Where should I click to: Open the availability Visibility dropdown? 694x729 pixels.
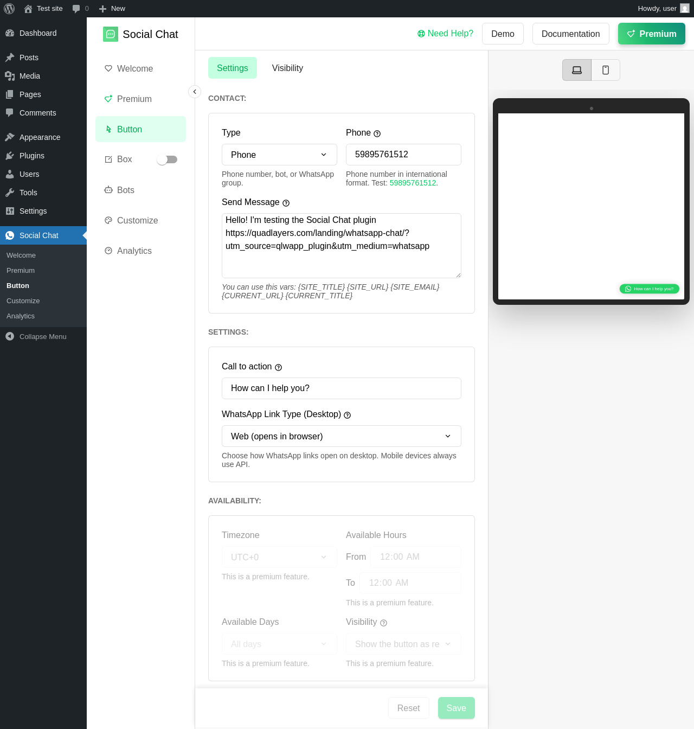coord(403,644)
